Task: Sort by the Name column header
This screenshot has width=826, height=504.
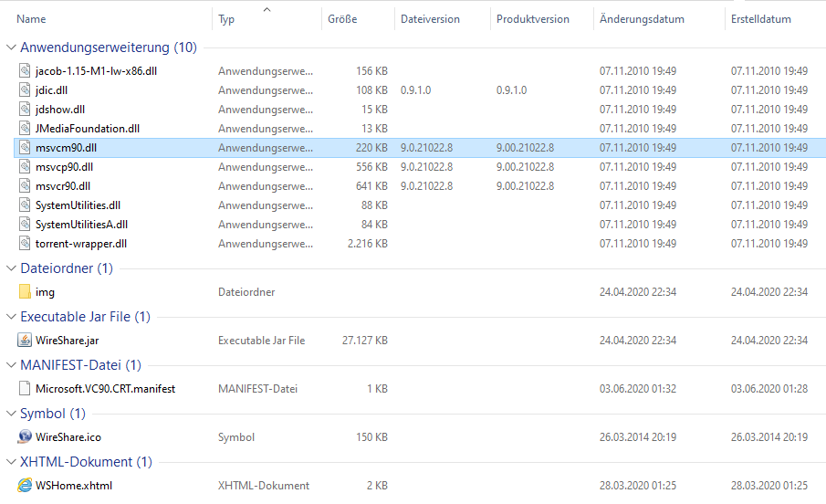Action: (x=32, y=19)
